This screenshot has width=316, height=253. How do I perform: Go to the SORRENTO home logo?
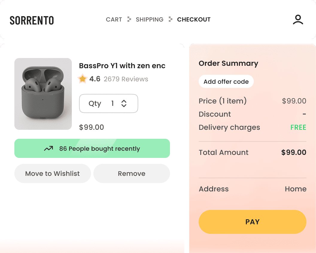[x=32, y=20]
